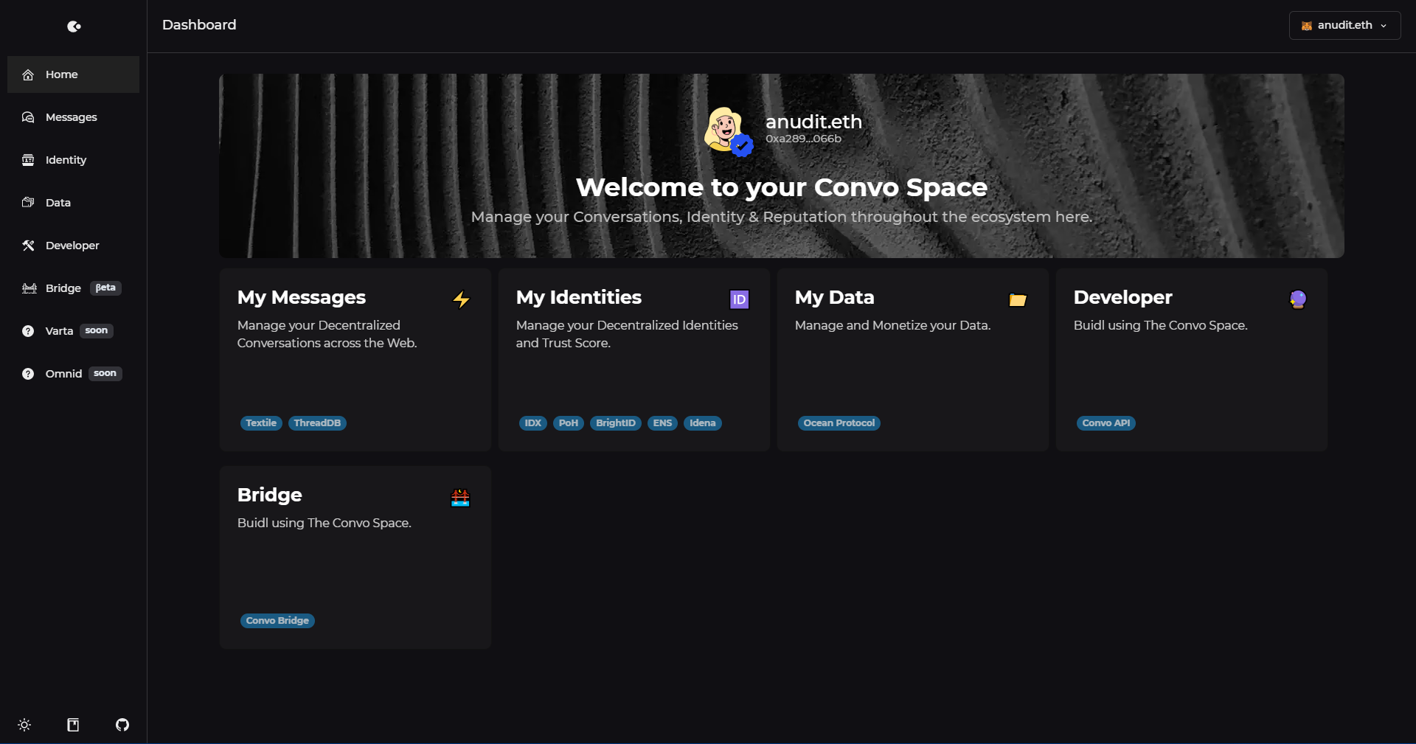
Task: Open the Developer sidebar item
Action: pos(73,246)
